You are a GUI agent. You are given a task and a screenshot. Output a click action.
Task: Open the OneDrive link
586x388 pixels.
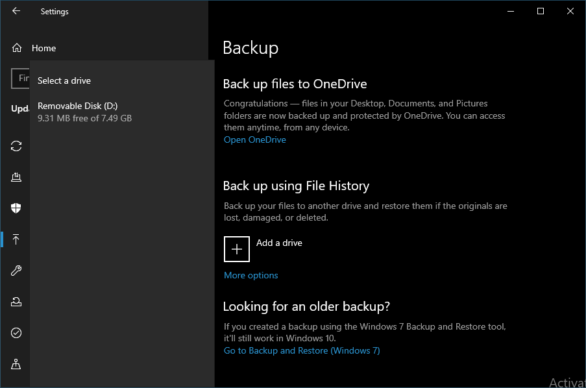tap(254, 139)
